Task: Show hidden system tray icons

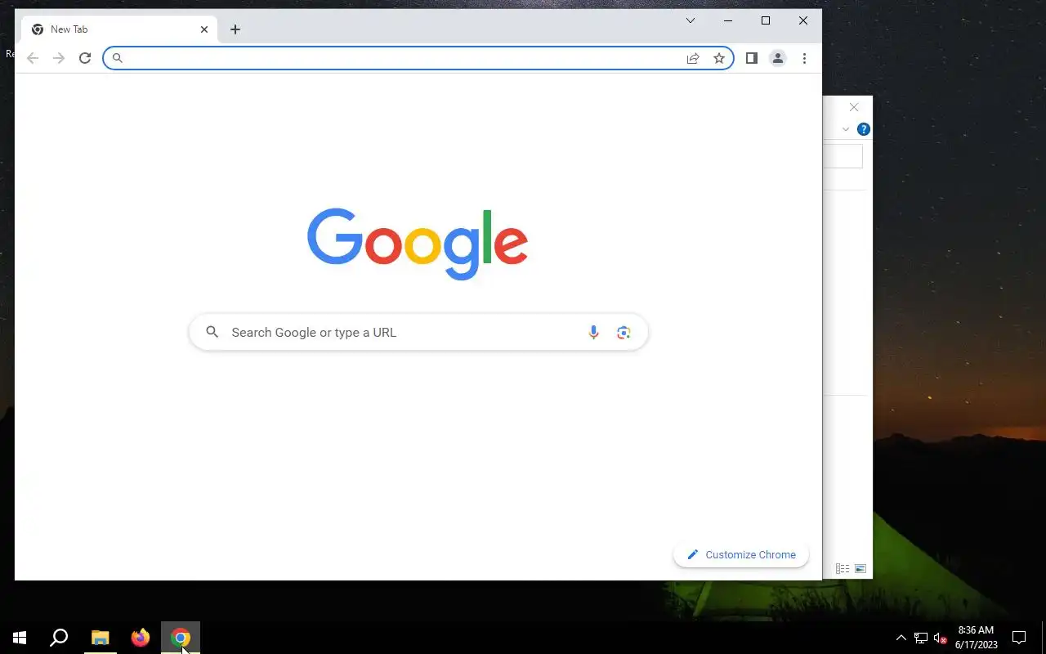Action: [x=901, y=638]
